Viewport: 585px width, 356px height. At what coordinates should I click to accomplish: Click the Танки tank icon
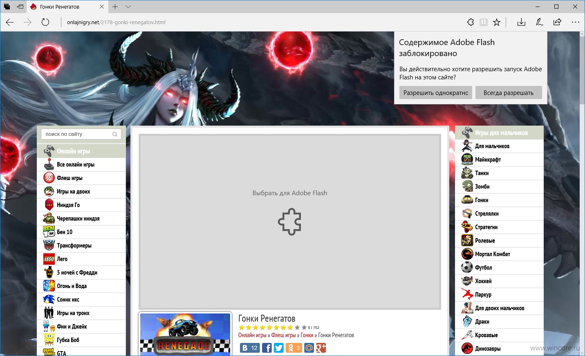[x=467, y=173]
